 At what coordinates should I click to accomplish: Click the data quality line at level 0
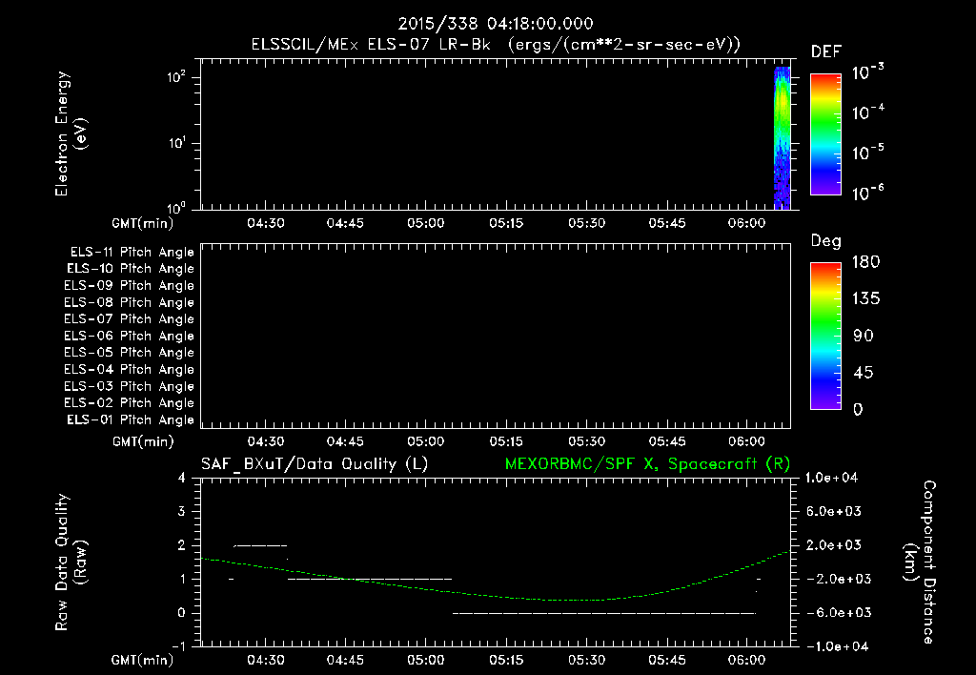click(603, 613)
